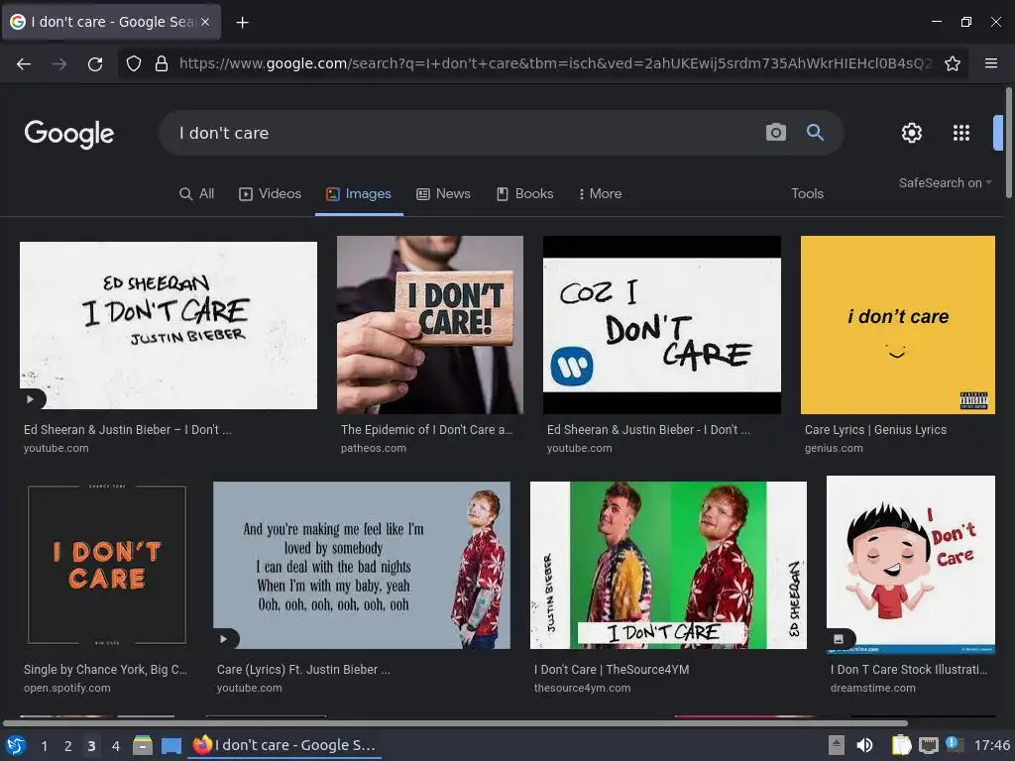Expand the More search categories menu
The image size is (1015, 761).
[600, 193]
